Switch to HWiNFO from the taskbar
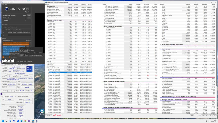Viewport: 218px width, 123px height. 33,121
